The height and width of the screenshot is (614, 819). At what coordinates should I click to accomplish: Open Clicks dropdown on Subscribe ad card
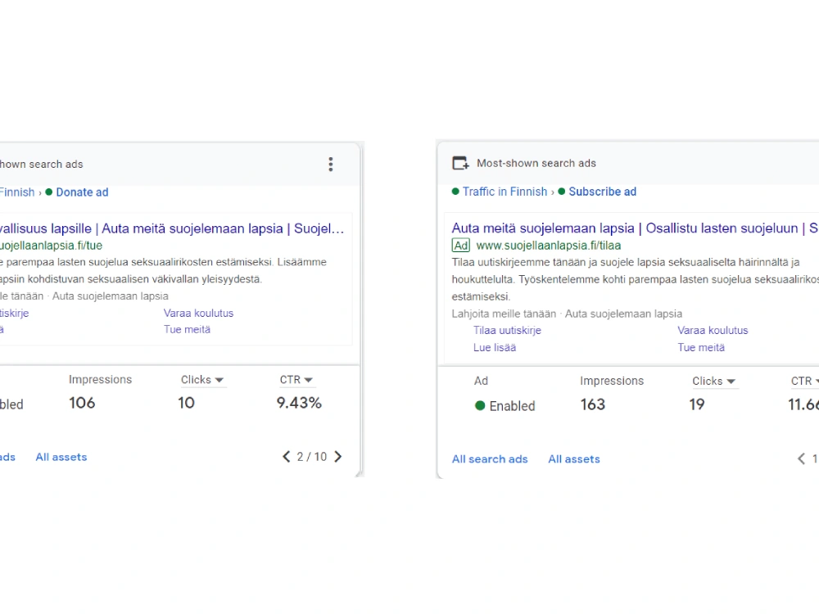(x=713, y=381)
